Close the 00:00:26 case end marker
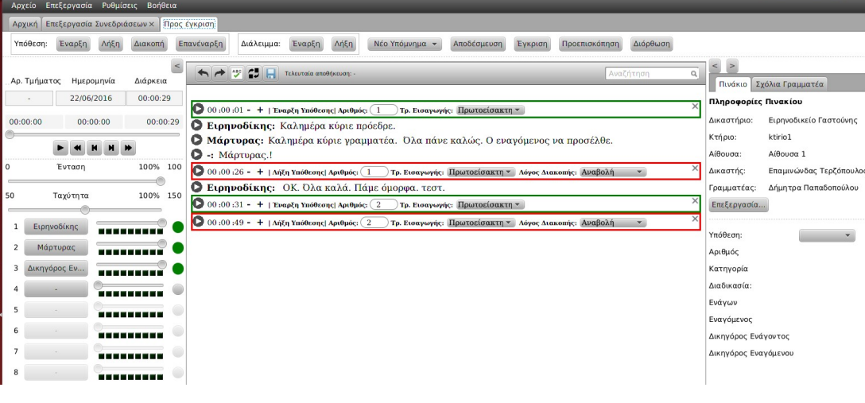This screenshot has height=403, width=865. point(696,168)
